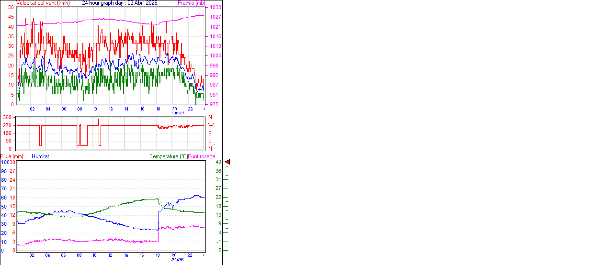Click the magenta 'Punt rosada' legend label
The width and height of the screenshot is (613, 265).
click(x=202, y=156)
